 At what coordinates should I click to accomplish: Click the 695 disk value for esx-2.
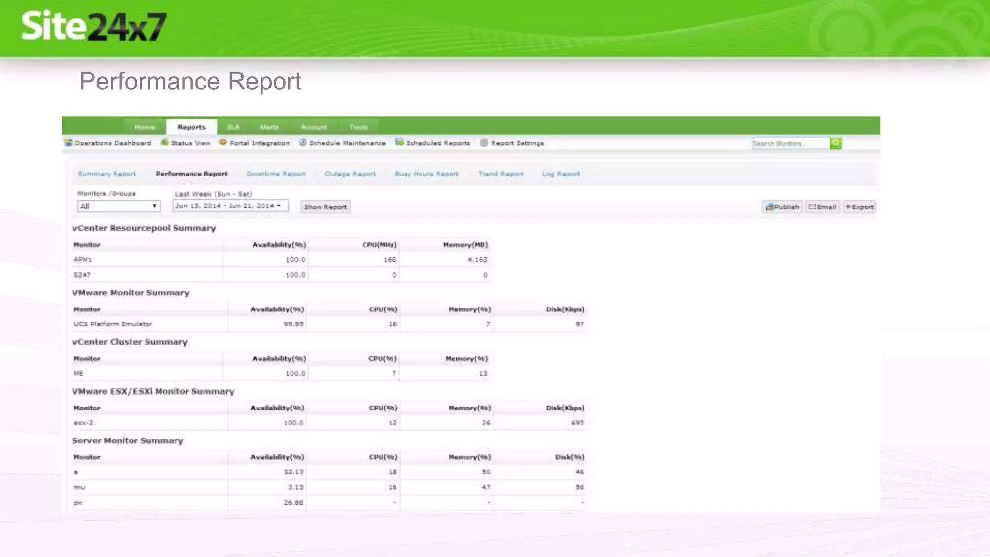click(x=578, y=423)
